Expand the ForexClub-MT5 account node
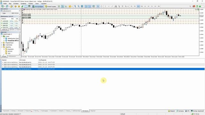 click(4, 41)
